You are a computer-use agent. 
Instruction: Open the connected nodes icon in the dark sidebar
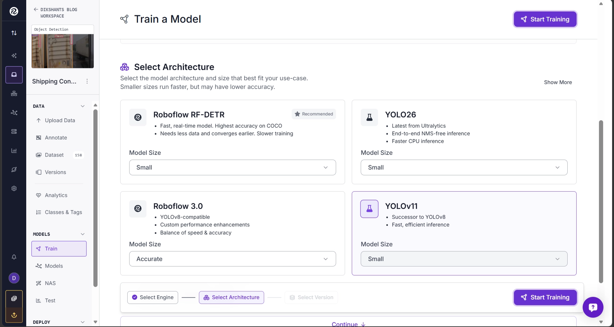(x=14, y=113)
